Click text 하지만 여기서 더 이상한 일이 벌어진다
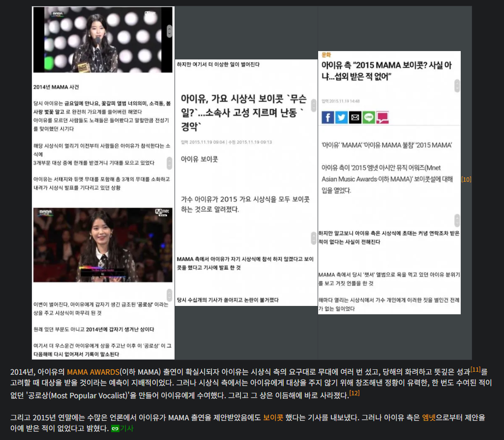Viewport: 504px width, 440px height. pyautogui.click(x=218, y=64)
